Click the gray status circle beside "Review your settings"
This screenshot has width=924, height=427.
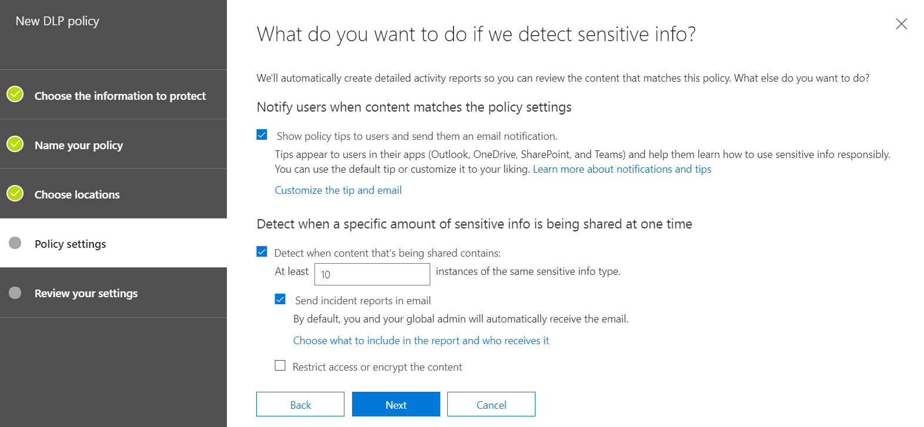tap(15, 291)
